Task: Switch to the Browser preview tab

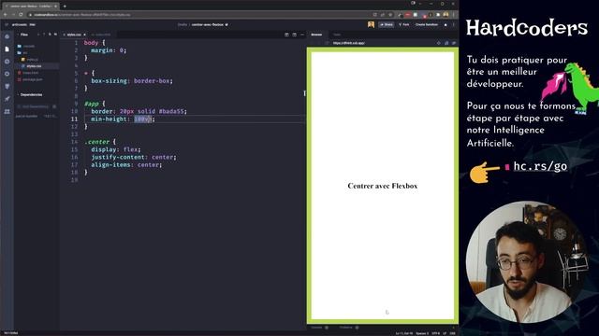Action: [x=316, y=35]
